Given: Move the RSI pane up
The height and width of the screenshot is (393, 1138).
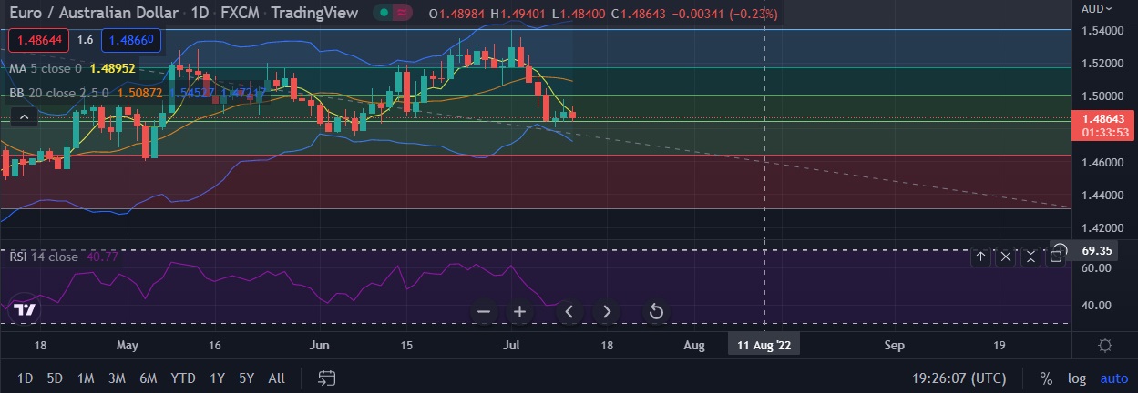Looking at the screenshot, I should tap(980, 257).
